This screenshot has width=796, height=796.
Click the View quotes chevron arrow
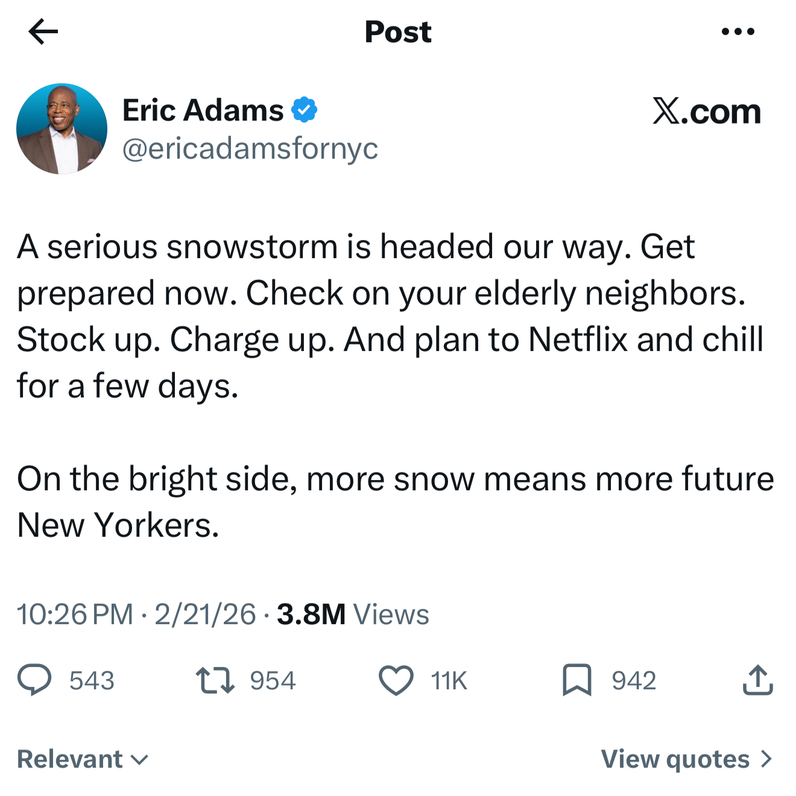point(766,759)
